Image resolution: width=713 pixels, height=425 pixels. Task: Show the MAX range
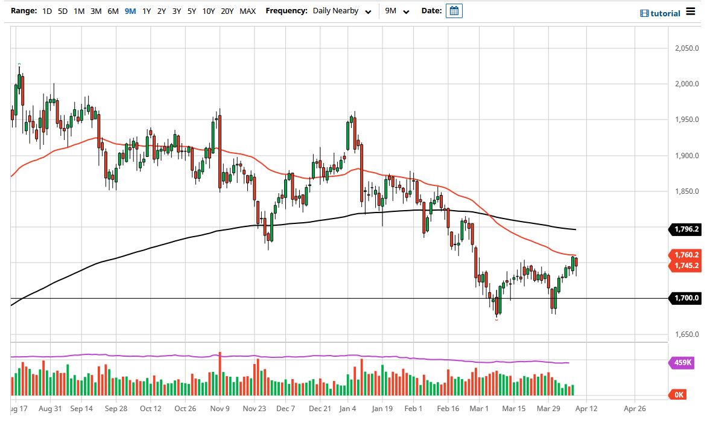[248, 11]
